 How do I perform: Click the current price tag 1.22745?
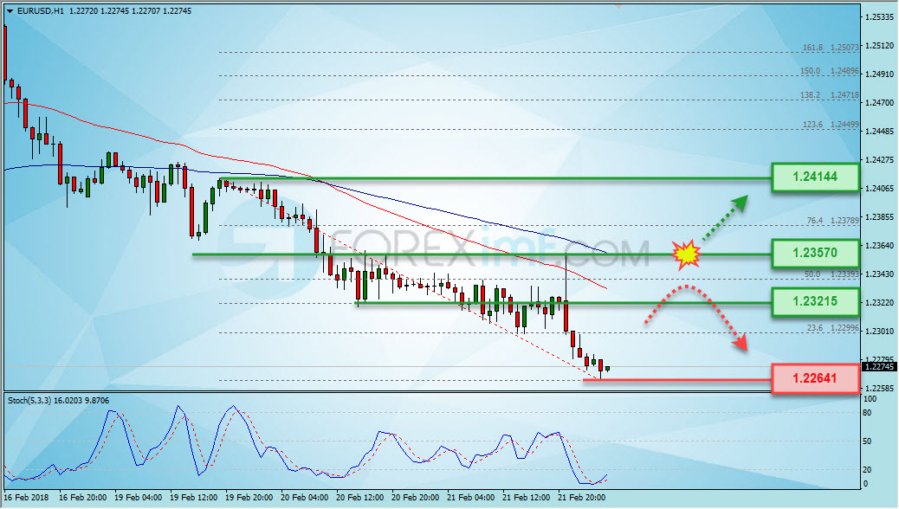[879, 367]
